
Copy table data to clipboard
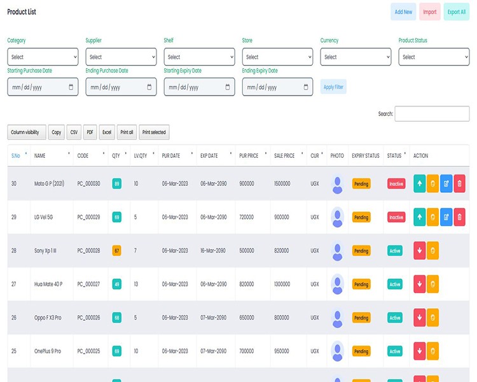click(56, 132)
